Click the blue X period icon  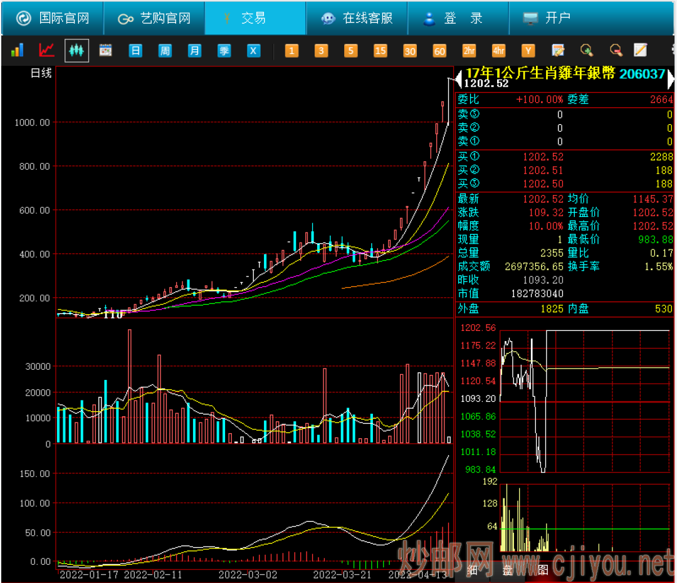point(253,51)
